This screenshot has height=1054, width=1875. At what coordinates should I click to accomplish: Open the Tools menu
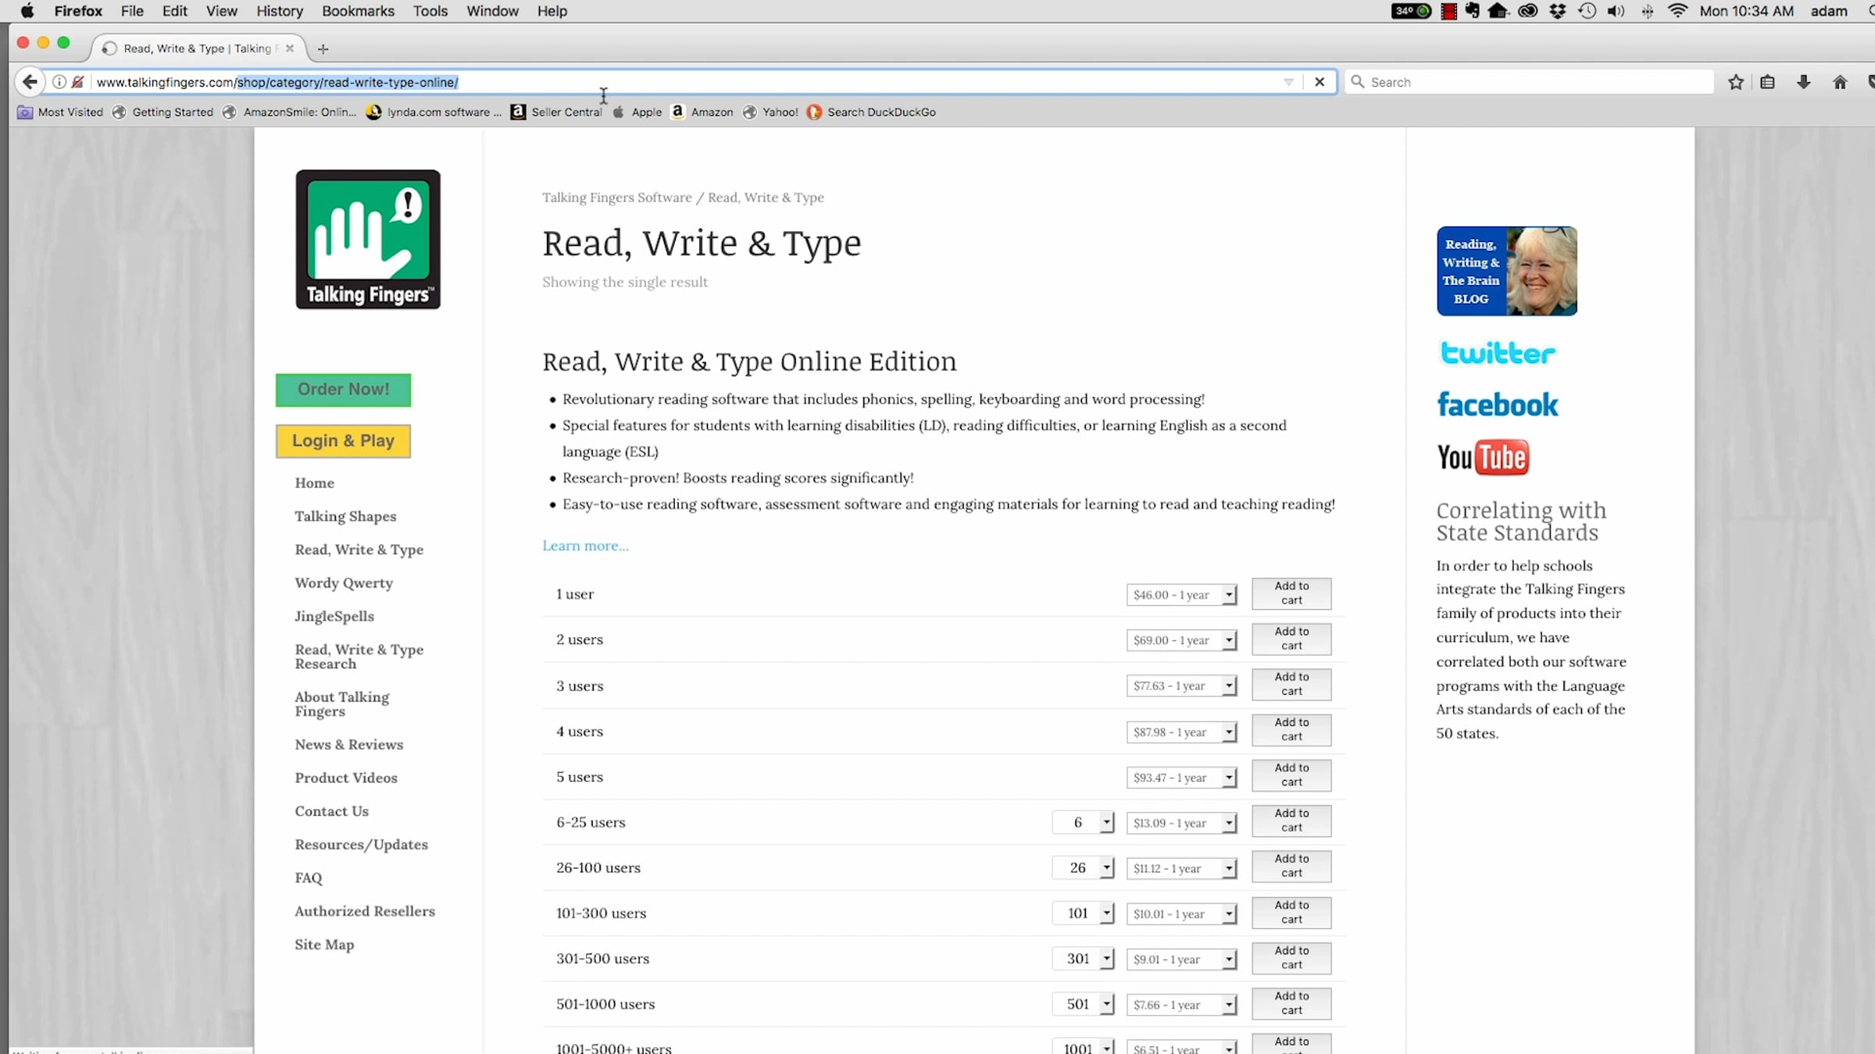430,11
